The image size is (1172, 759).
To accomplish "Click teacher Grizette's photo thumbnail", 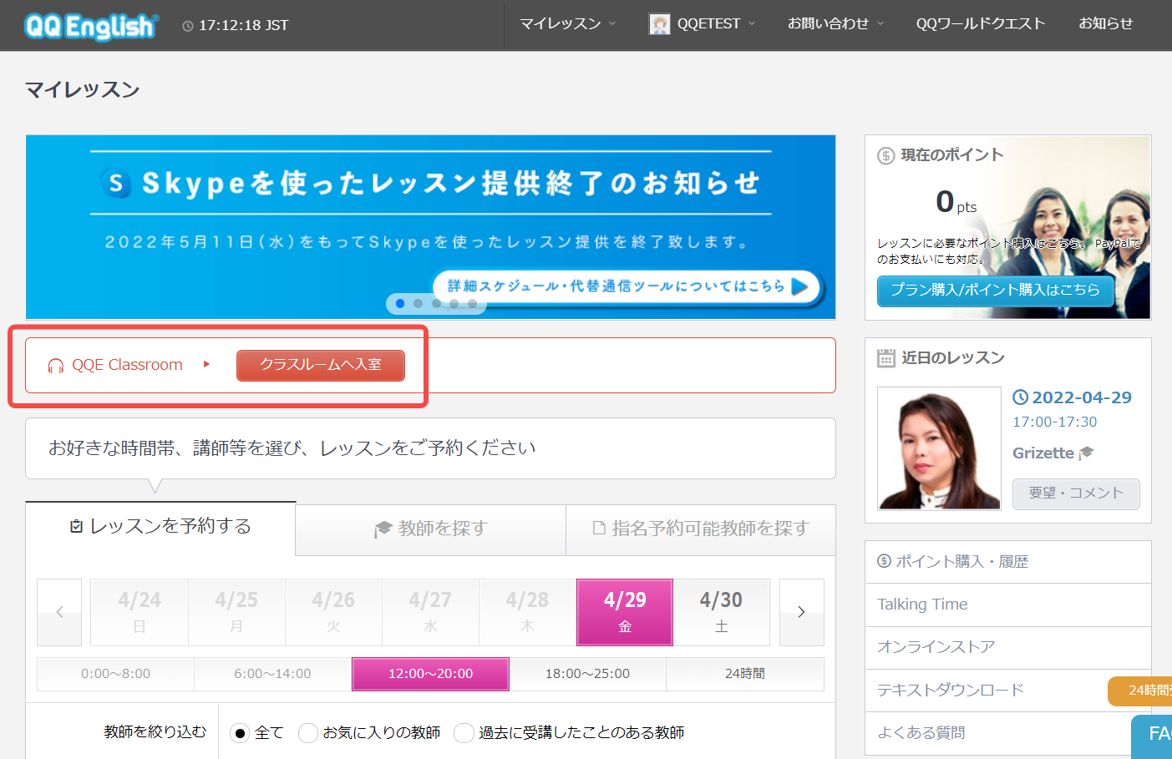I will coord(939,448).
